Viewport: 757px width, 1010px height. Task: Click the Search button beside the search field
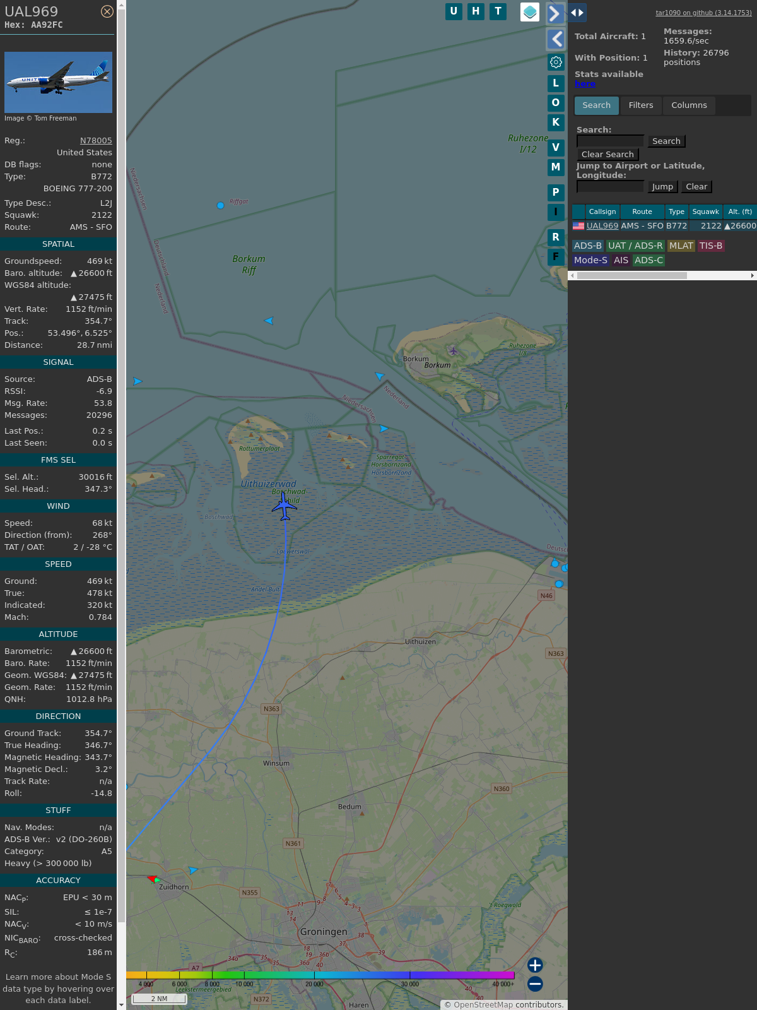(x=666, y=141)
